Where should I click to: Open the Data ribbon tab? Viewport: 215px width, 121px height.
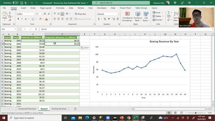point(71,8)
